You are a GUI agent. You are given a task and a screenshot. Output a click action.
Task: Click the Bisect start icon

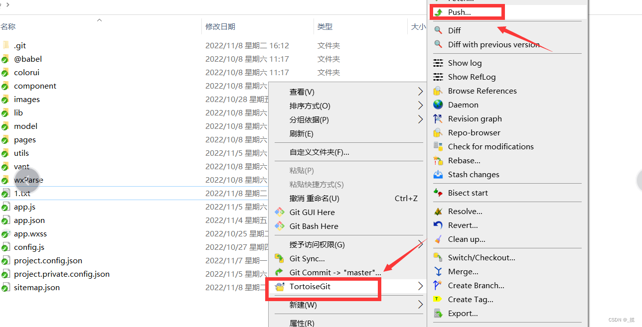pyautogui.click(x=438, y=193)
